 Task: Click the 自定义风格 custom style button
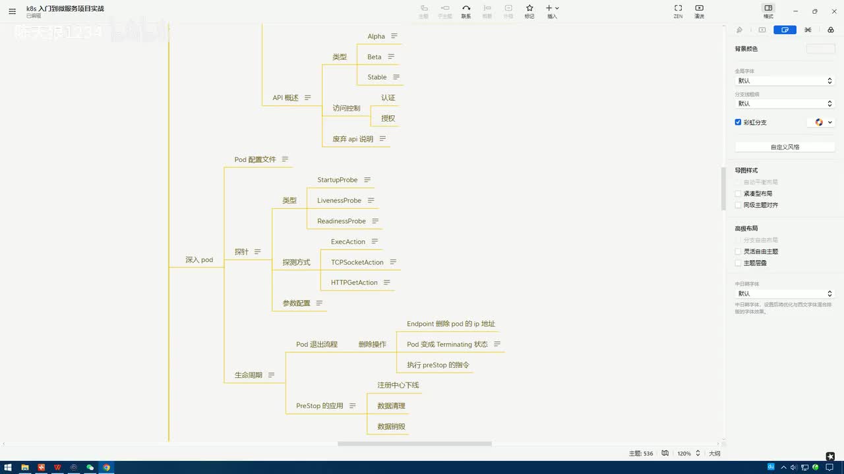[x=785, y=147]
